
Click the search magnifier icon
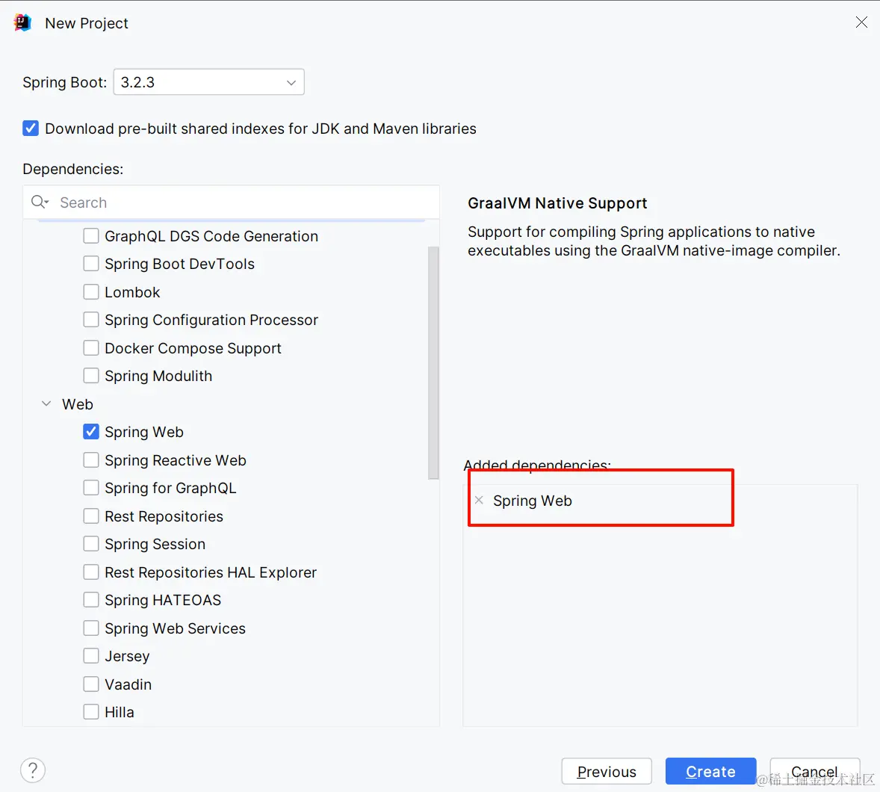point(40,202)
